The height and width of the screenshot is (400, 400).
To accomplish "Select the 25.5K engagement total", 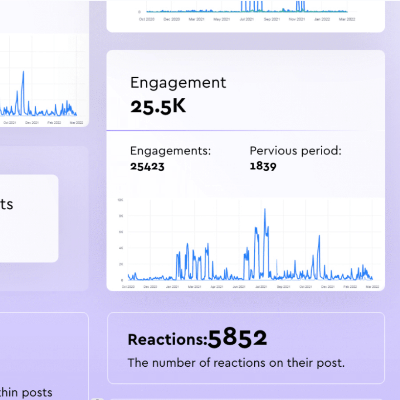I will (158, 106).
